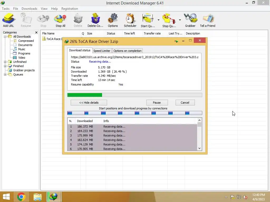270x202 pixels.
Task: Stop all downloads with Stop All icon
Action: (60, 20)
